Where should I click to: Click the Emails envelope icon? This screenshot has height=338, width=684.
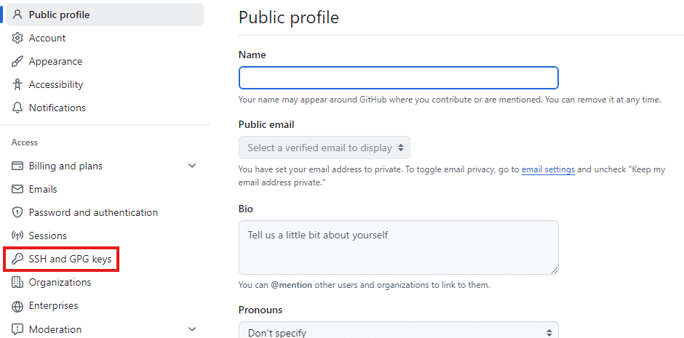click(x=17, y=189)
